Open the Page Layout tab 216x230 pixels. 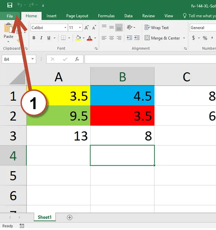(77, 16)
